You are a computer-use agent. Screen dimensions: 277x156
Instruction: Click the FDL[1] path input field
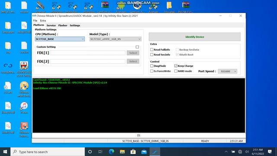87,53
